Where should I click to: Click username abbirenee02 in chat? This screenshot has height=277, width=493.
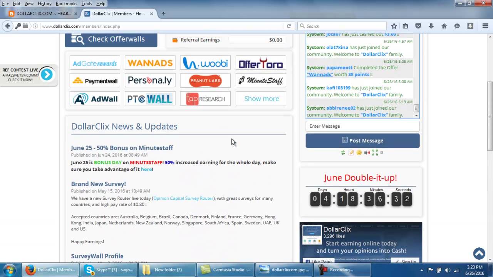341,108
